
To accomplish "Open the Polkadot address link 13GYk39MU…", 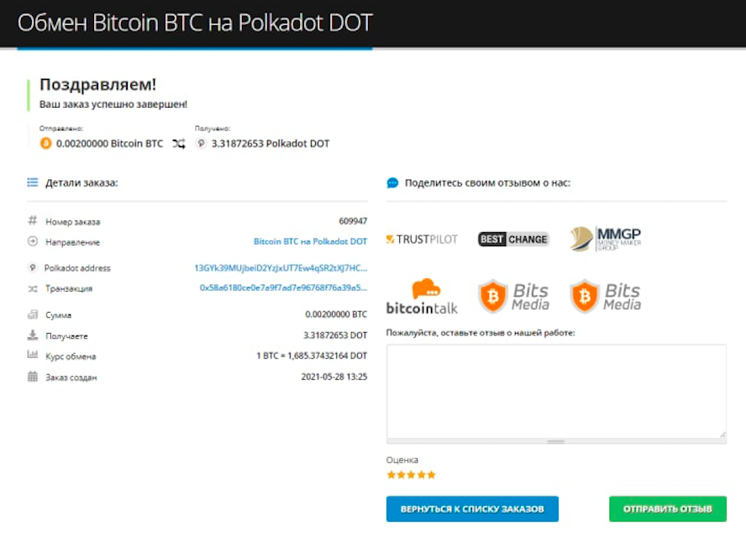I will pyautogui.click(x=281, y=268).
